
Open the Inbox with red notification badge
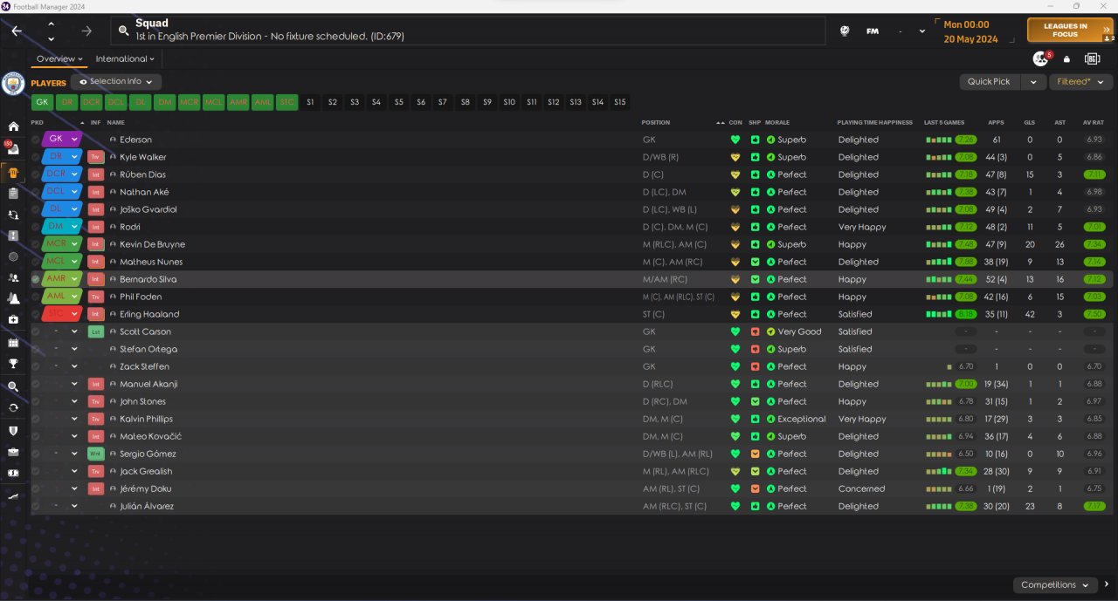point(12,148)
